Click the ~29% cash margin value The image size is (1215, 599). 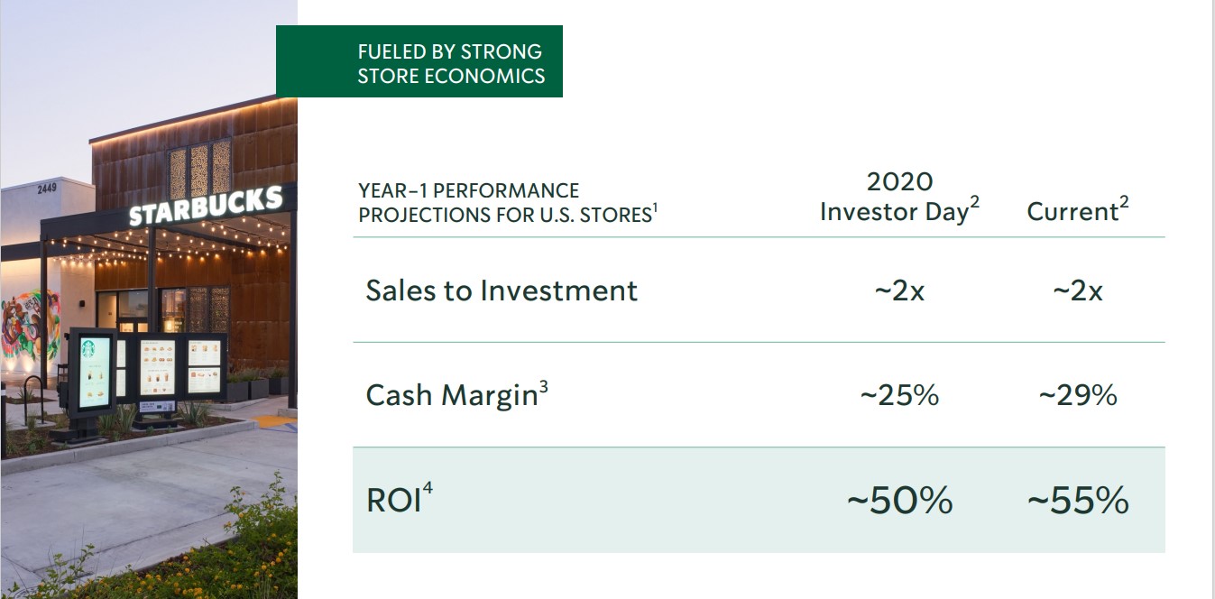1077,395
